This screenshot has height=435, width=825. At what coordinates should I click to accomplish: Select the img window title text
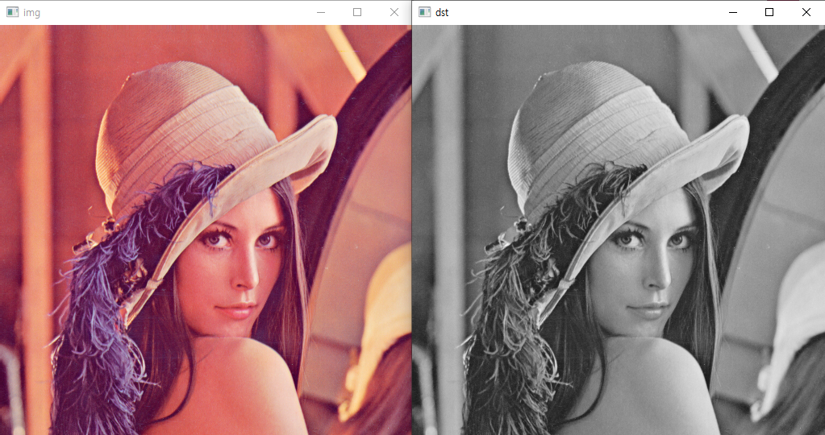pyautogui.click(x=31, y=13)
